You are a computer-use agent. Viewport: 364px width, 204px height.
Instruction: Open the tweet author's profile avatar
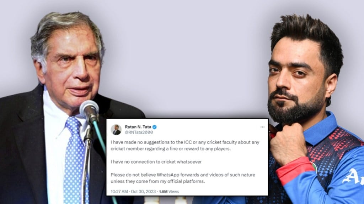tap(116, 130)
